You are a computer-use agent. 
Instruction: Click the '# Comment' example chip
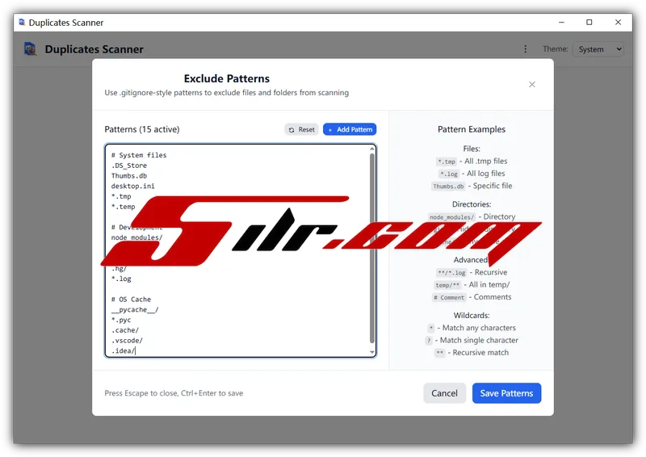[449, 297]
